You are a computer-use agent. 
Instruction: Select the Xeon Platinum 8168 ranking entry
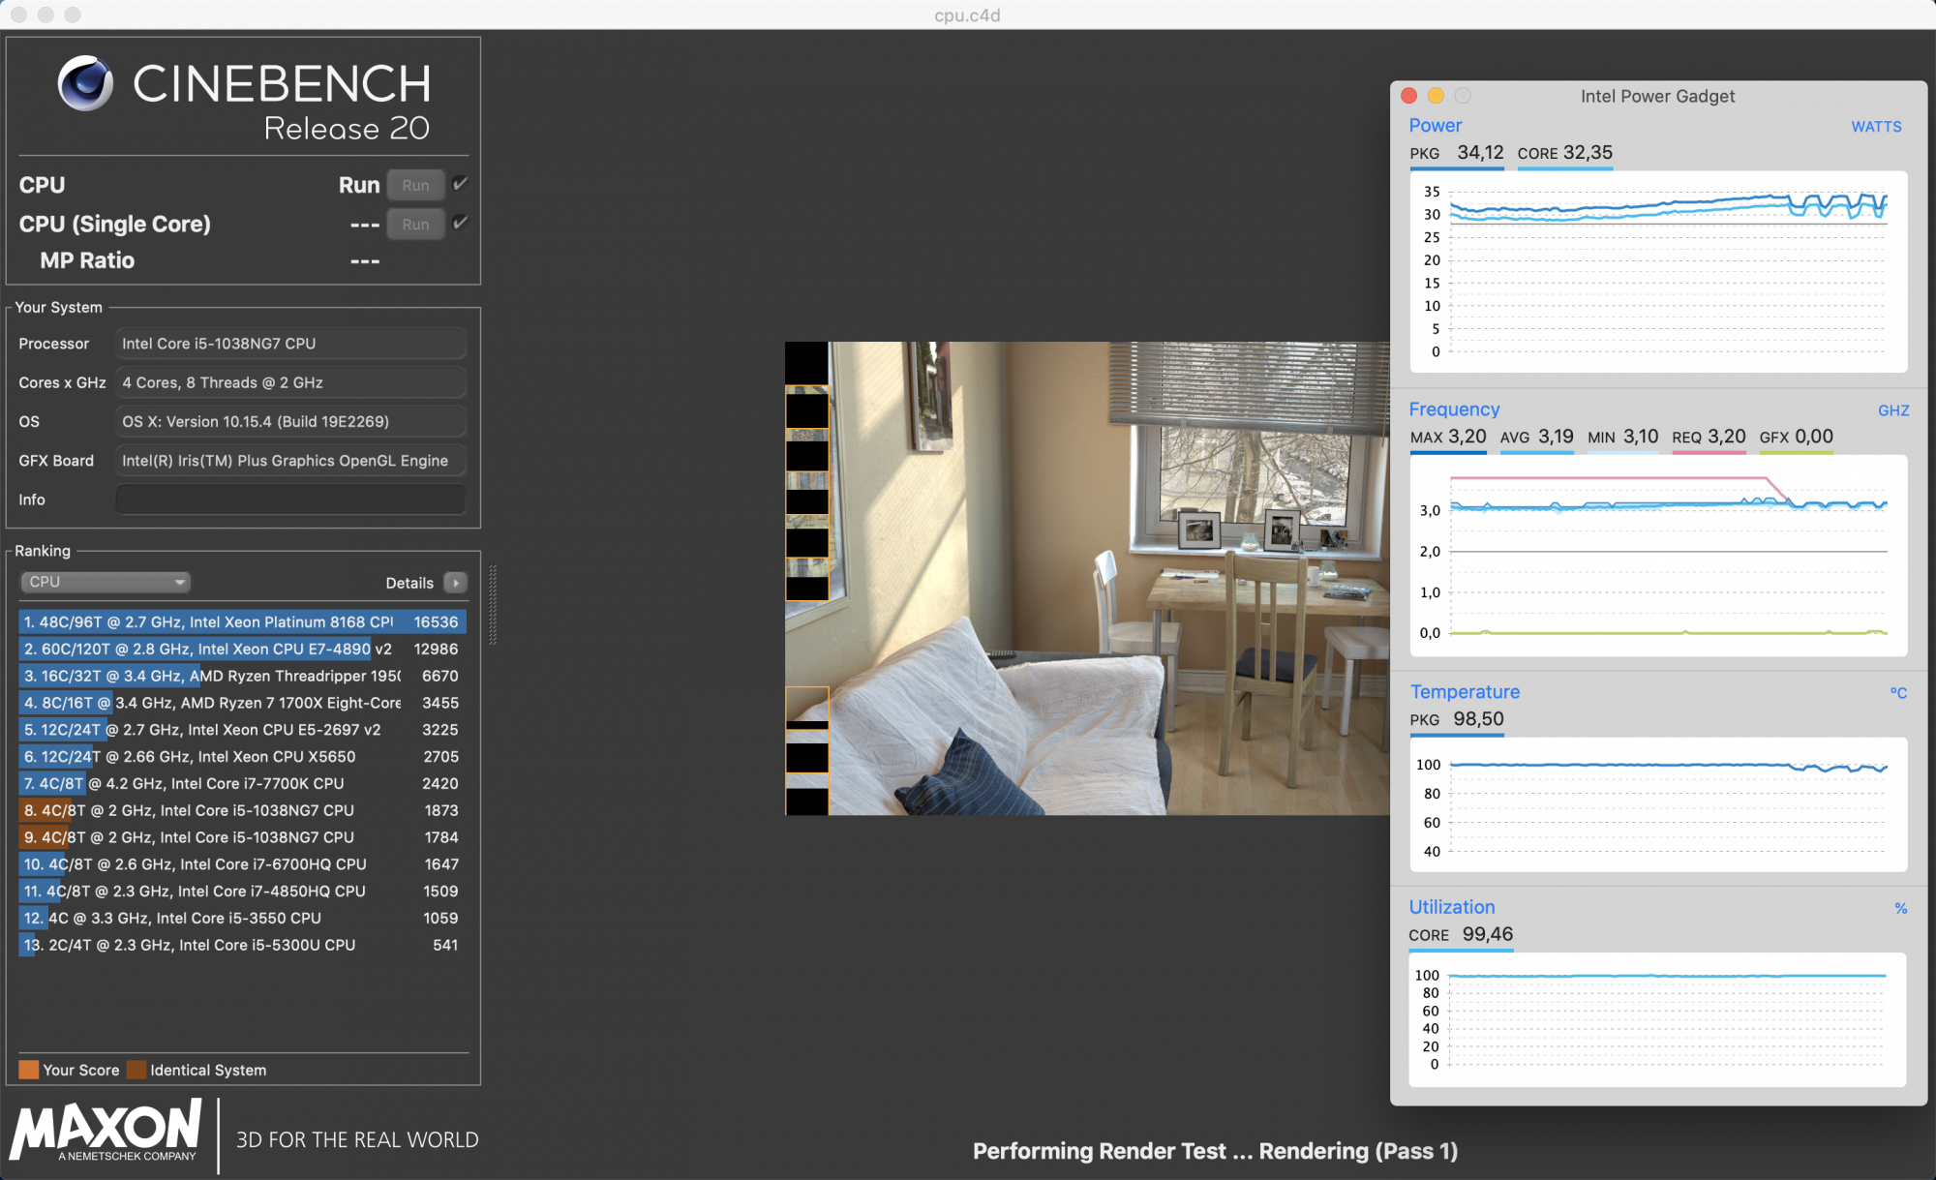point(241,622)
